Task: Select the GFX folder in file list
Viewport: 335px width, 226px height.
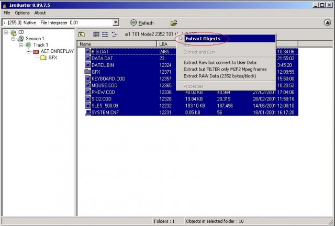Action: point(96,72)
